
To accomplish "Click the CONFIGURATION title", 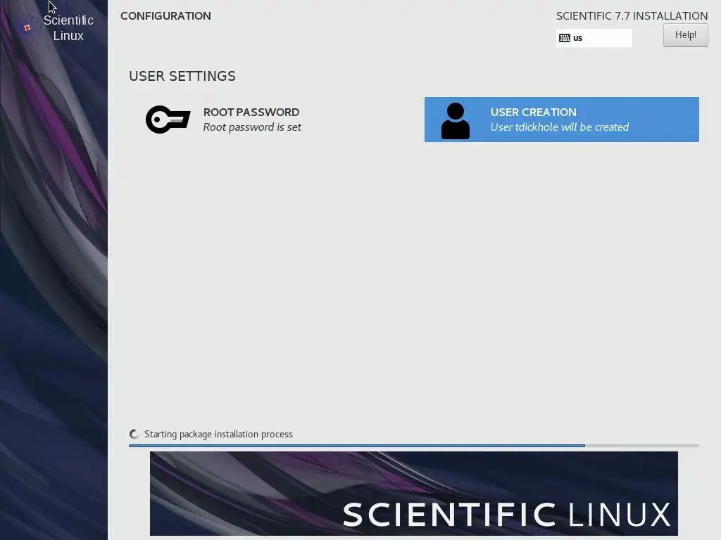I will (165, 15).
